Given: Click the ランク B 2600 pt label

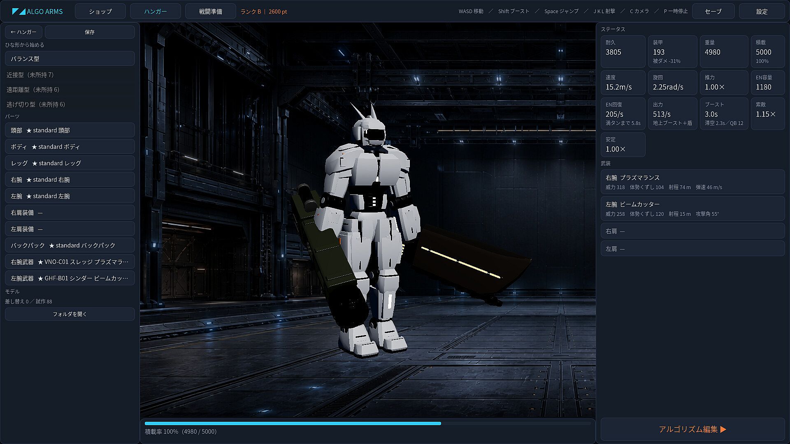Looking at the screenshot, I should coord(263,12).
